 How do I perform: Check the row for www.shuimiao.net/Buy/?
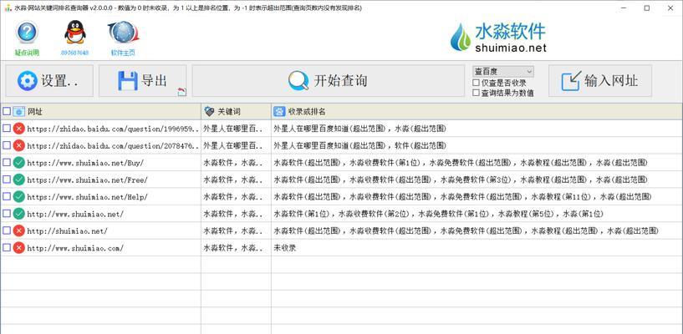pyautogui.click(x=6, y=162)
